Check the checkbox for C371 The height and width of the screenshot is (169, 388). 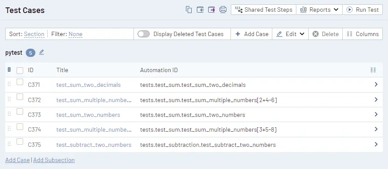[20, 82]
